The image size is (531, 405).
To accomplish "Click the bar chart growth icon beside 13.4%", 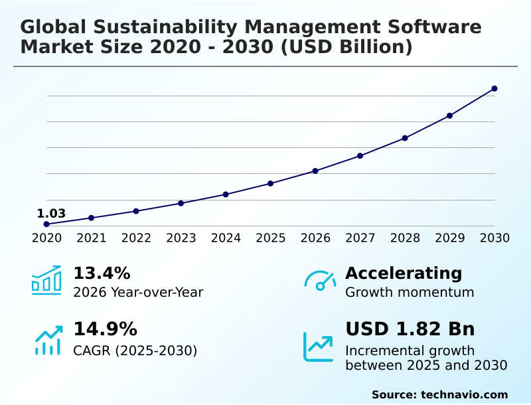I will (x=46, y=280).
